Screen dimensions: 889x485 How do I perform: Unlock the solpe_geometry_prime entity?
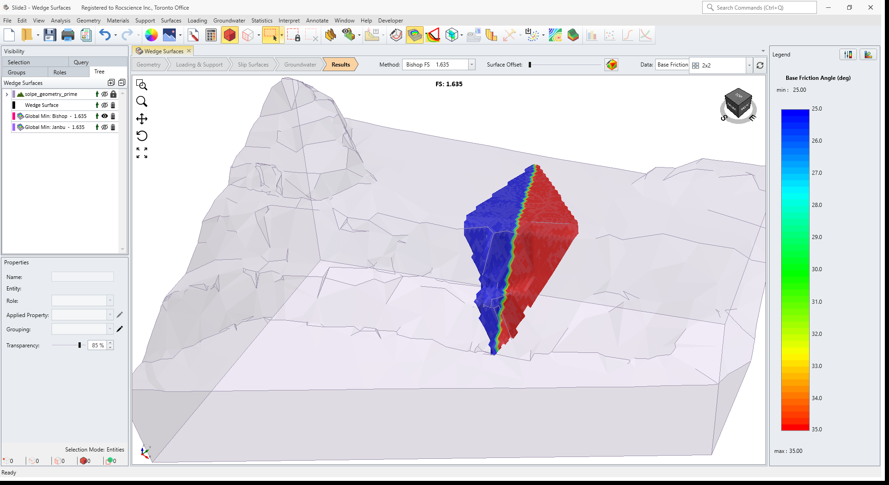[113, 94]
